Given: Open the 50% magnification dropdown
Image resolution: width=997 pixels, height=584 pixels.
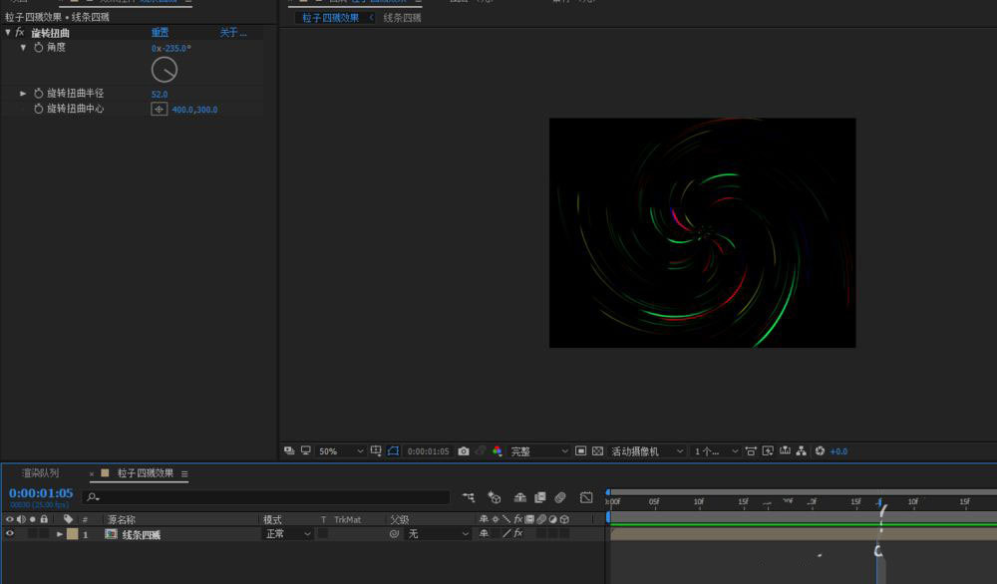Looking at the screenshot, I should point(341,451).
